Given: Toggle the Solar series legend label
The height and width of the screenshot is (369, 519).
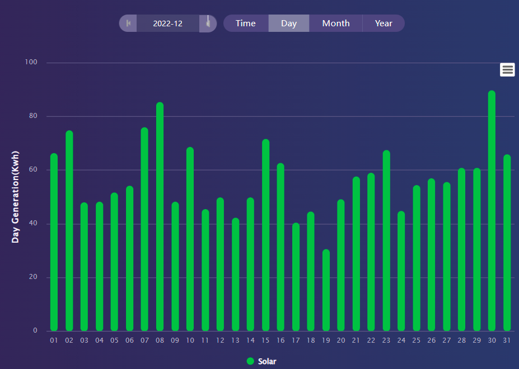Looking at the screenshot, I should 267,361.
